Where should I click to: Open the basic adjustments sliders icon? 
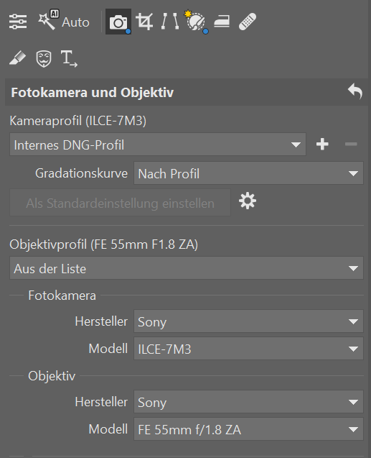[18, 22]
